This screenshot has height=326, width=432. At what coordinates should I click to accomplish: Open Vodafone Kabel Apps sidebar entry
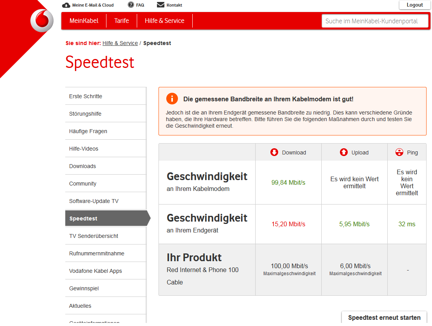pyautogui.click(x=106, y=271)
